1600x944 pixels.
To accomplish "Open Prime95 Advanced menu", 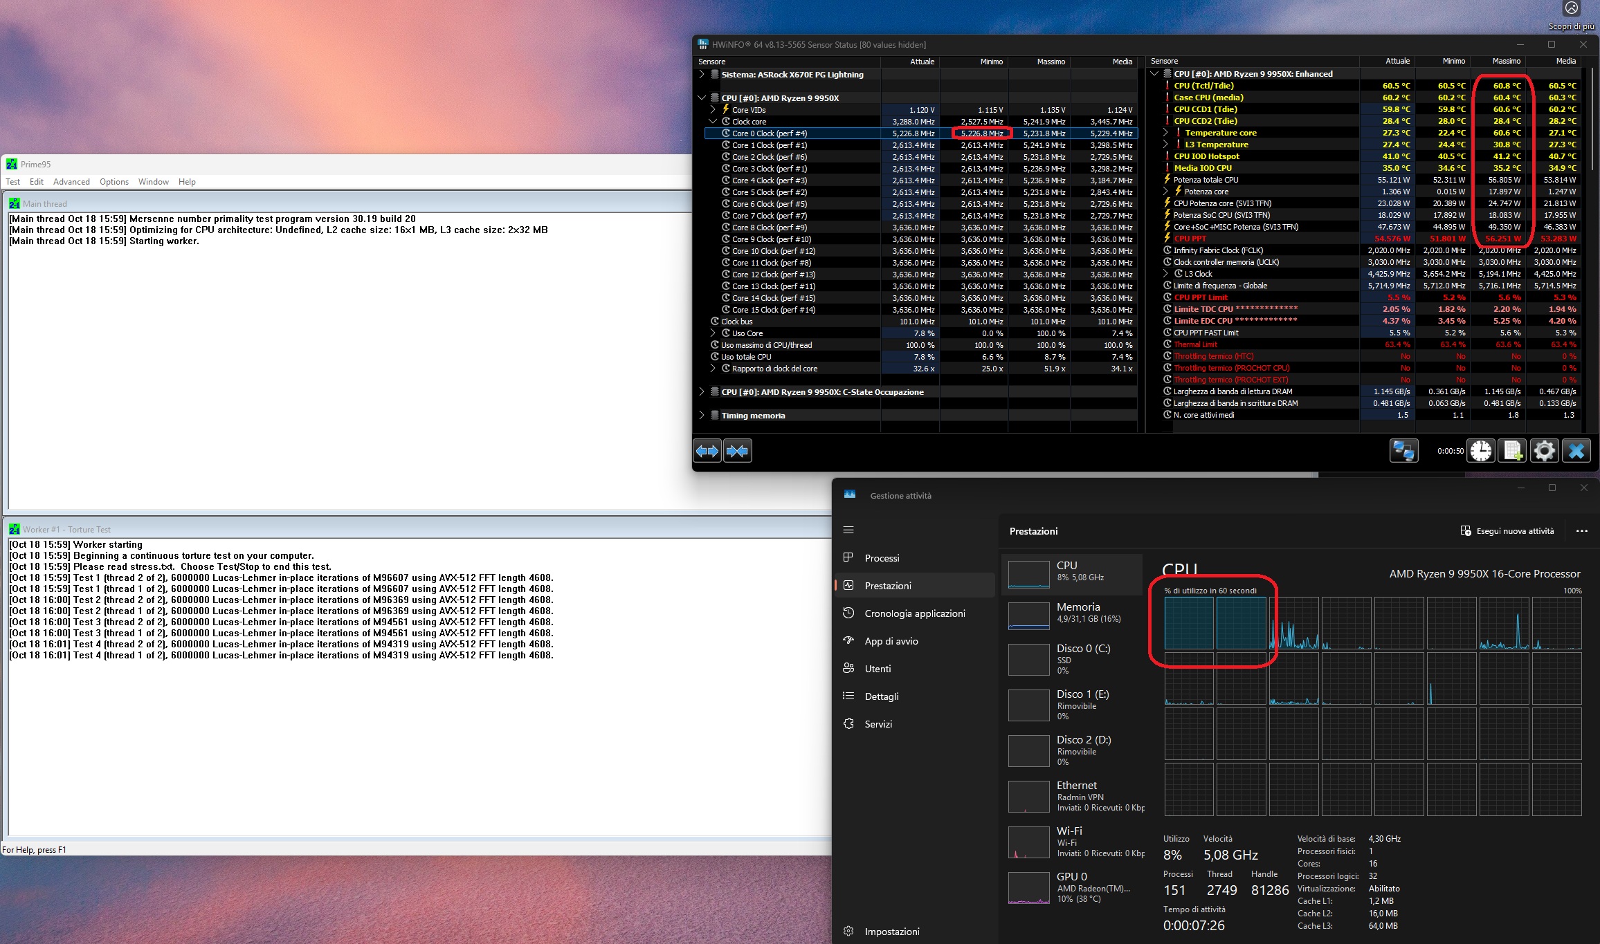I will click(x=71, y=182).
